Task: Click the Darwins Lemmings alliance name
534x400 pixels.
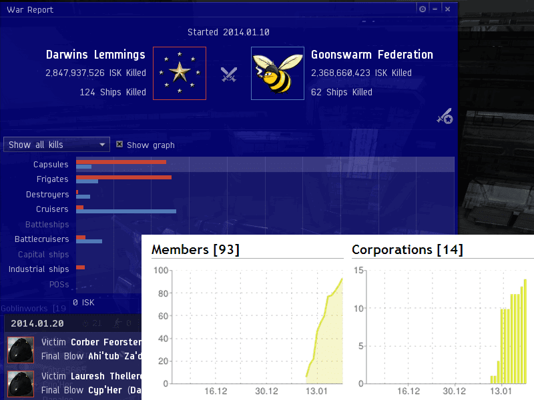Action: [x=95, y=55]
